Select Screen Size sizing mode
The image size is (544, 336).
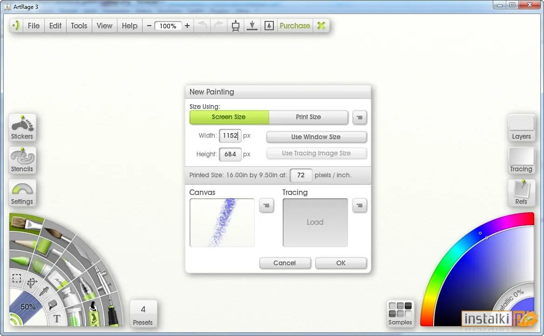(229, 117)
